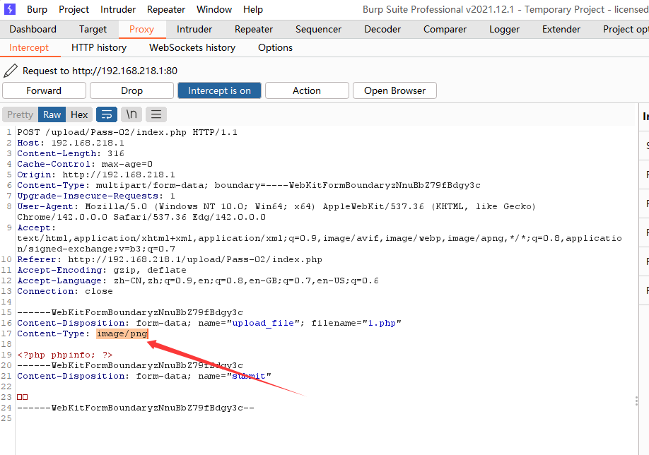649x455 pixels.
Task: Click the Upgrade-Insecure-Requests header
Action: [96, 196]
